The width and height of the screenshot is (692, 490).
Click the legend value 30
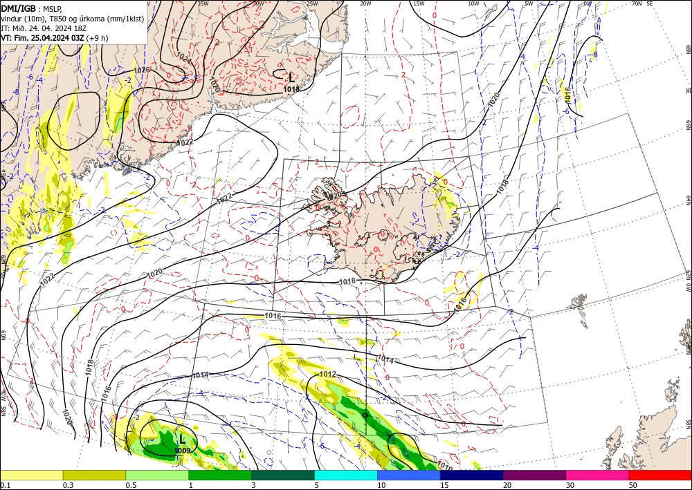[570, 485]
